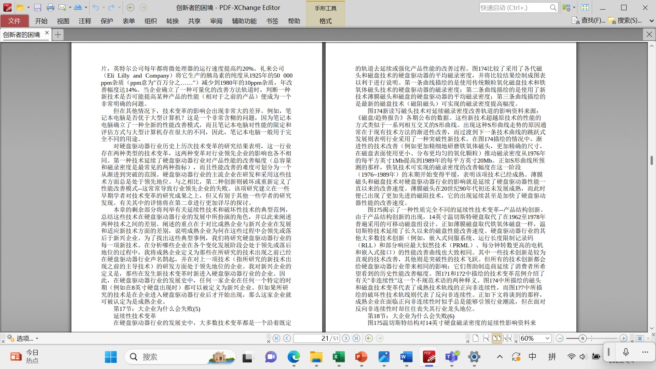Click the Scan document icon
Image resolution: width=656 pixels, height=369 pixels.
(x=78, y=8)
